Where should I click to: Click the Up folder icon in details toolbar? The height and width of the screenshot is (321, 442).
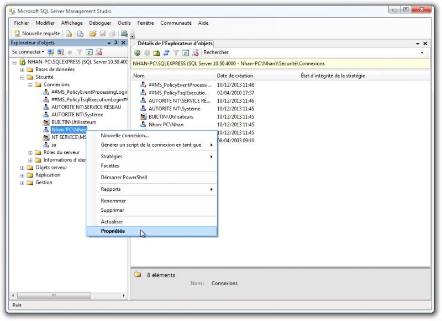(x=156, y=52)
